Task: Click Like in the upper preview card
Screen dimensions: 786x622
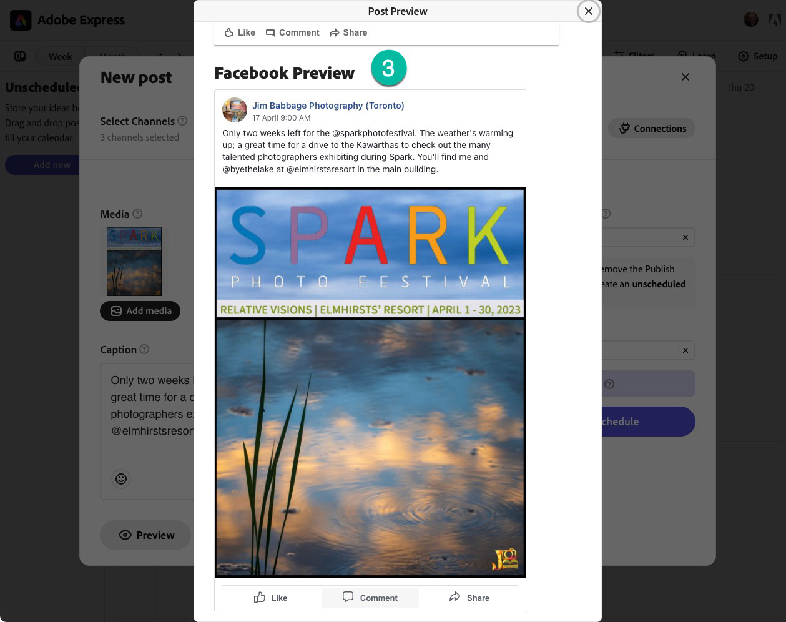Action: click(240, 32)
